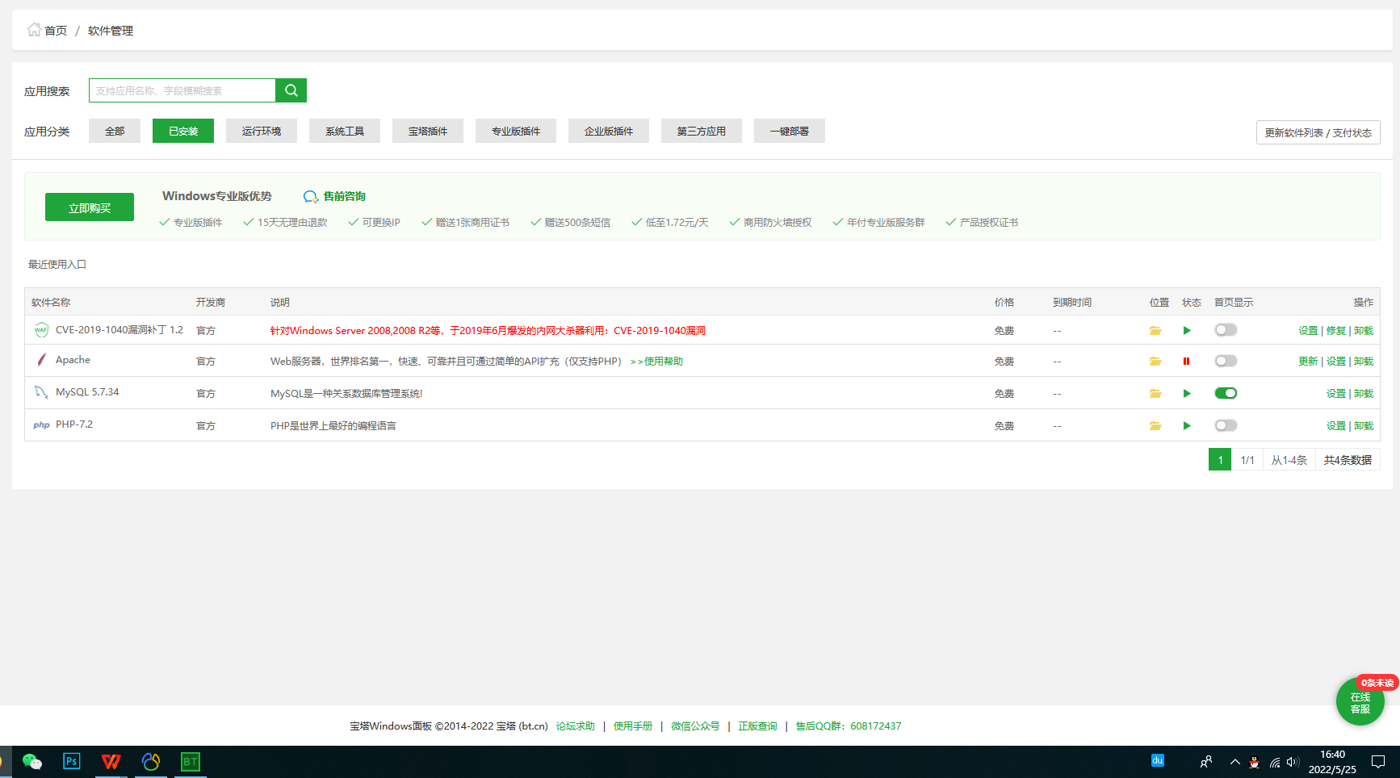Click 修复 link for CVE-2019-1040 patch

click(1336, 331)
